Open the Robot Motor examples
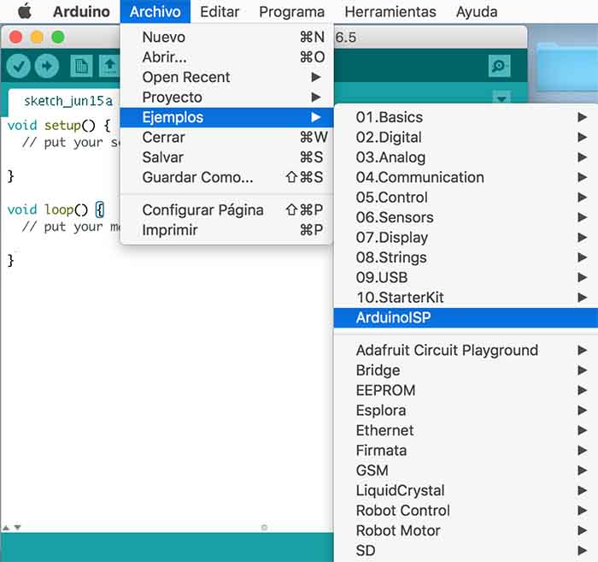The height and width of the screenshot is (562, 598). [x=466, y=530]
